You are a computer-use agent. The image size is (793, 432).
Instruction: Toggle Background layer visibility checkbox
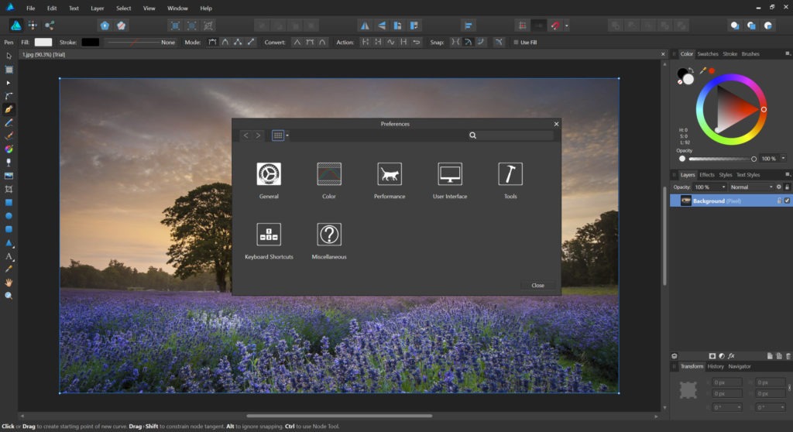787,201
